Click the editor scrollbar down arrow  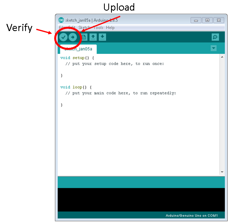tap(222, 172)
